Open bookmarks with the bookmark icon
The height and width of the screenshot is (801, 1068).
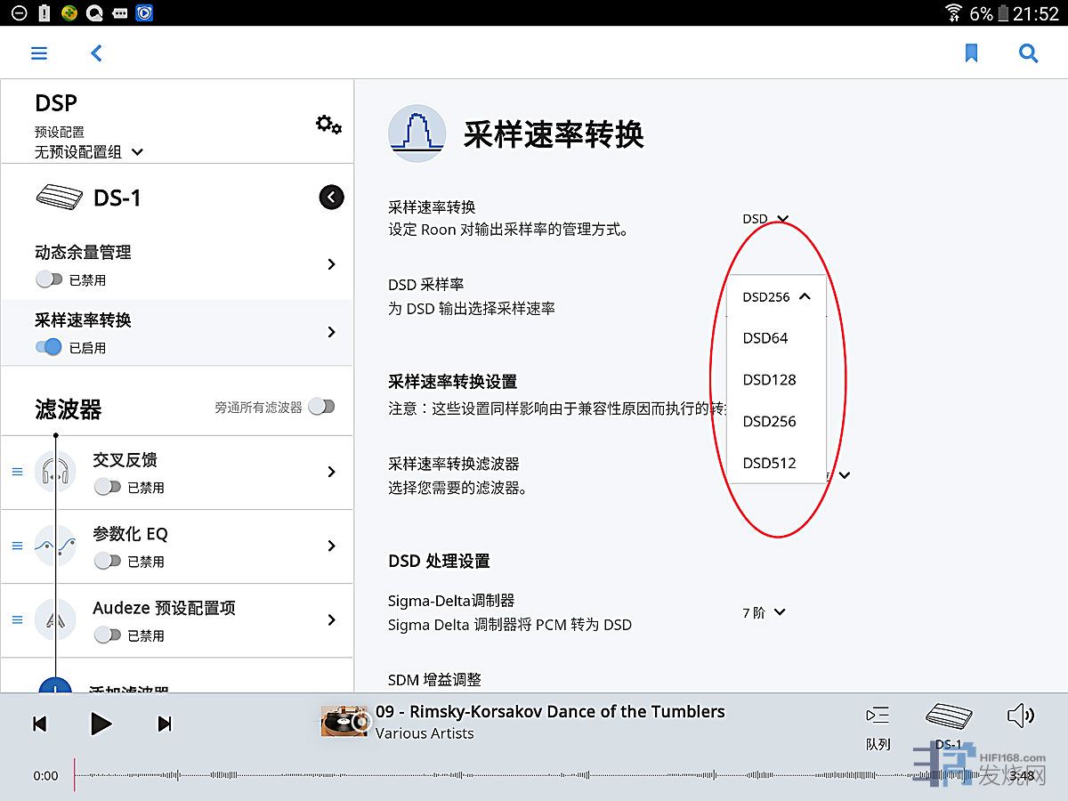coord(971,53)
